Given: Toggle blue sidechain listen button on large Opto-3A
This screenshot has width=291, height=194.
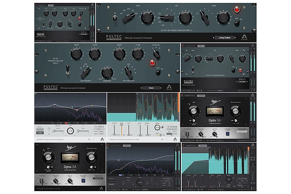Looking at the screenshot, I should point(83,180).
